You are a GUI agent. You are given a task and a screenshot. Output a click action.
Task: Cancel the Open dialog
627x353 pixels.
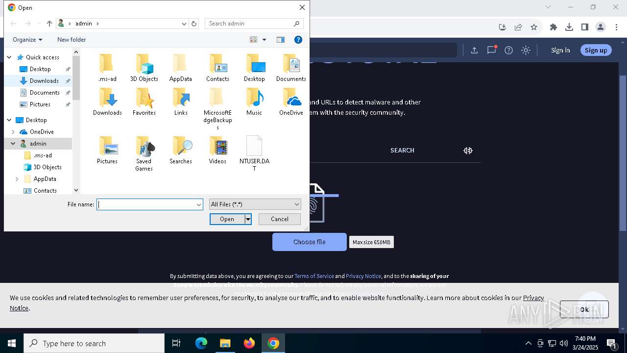[x=280, y=219]
